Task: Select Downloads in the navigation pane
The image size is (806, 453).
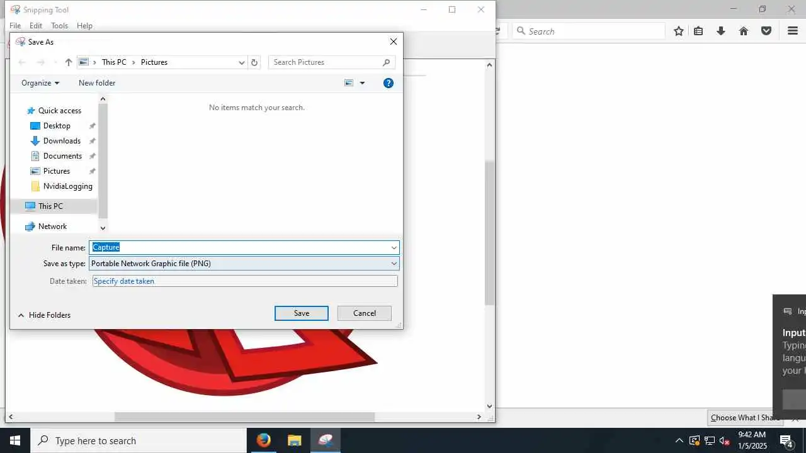Action: tap(62, 141)
